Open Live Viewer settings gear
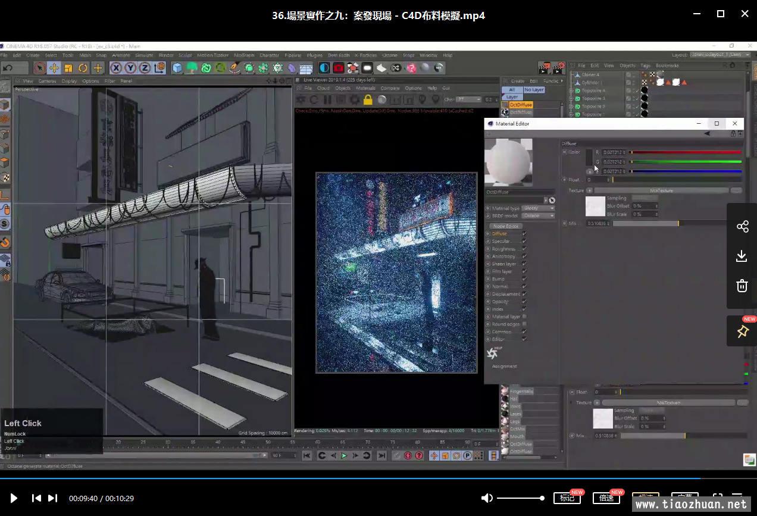 [355, 99]
